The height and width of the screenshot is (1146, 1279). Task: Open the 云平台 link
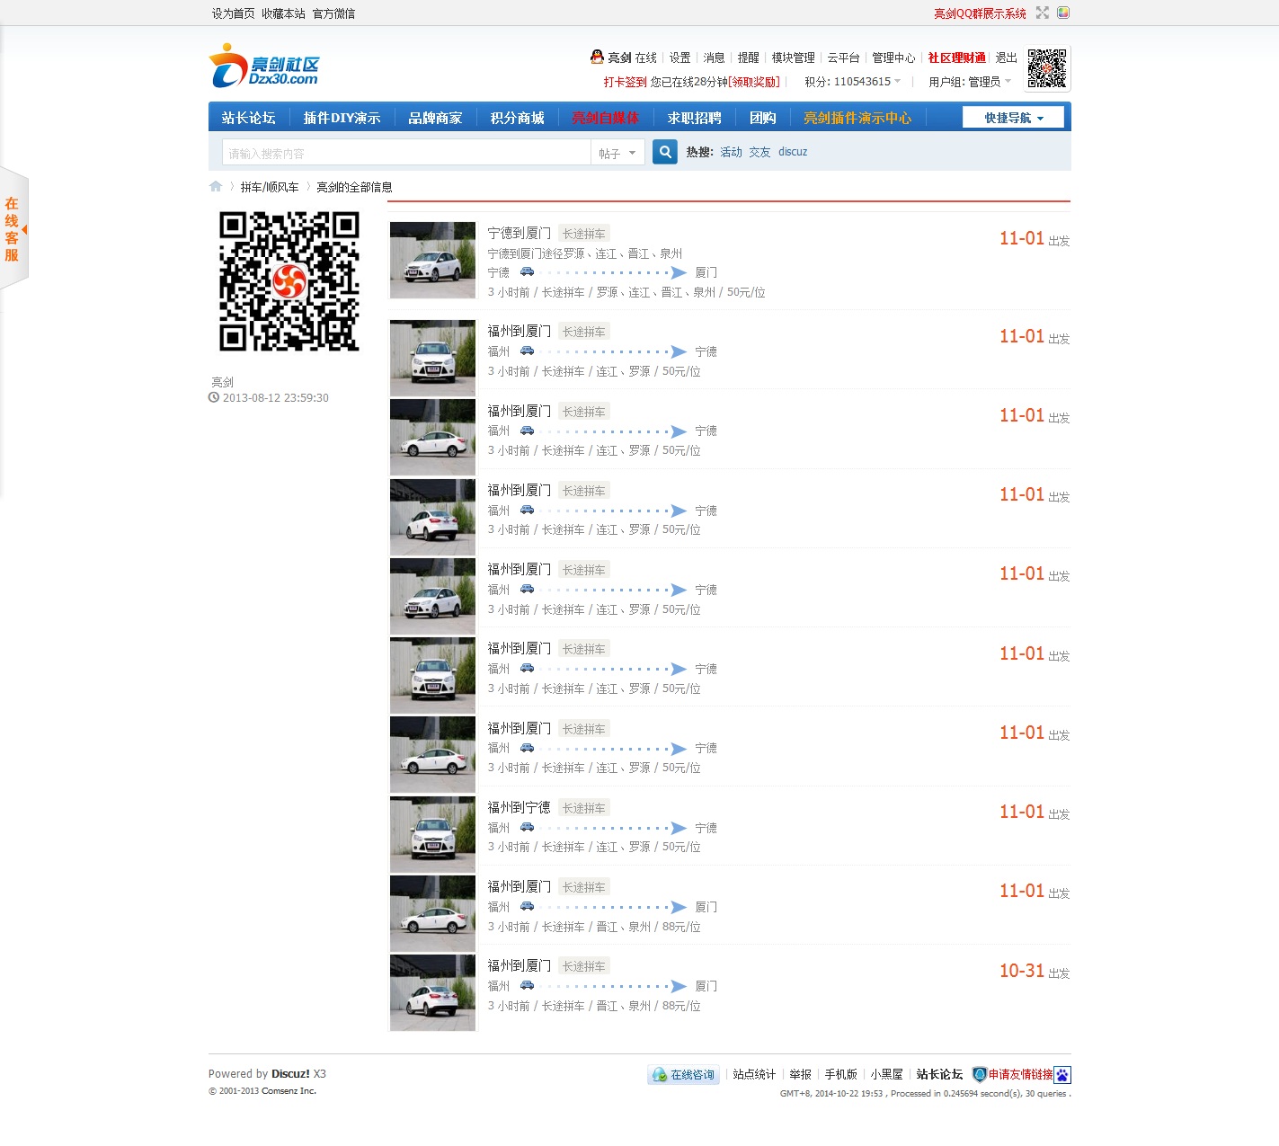pyautogui.click(x=844, y=58)
